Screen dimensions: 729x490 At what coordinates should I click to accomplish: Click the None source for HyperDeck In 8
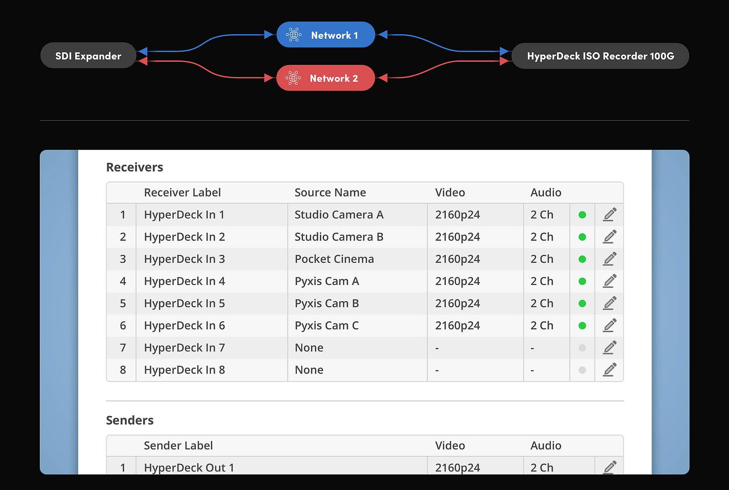(309, 370)
